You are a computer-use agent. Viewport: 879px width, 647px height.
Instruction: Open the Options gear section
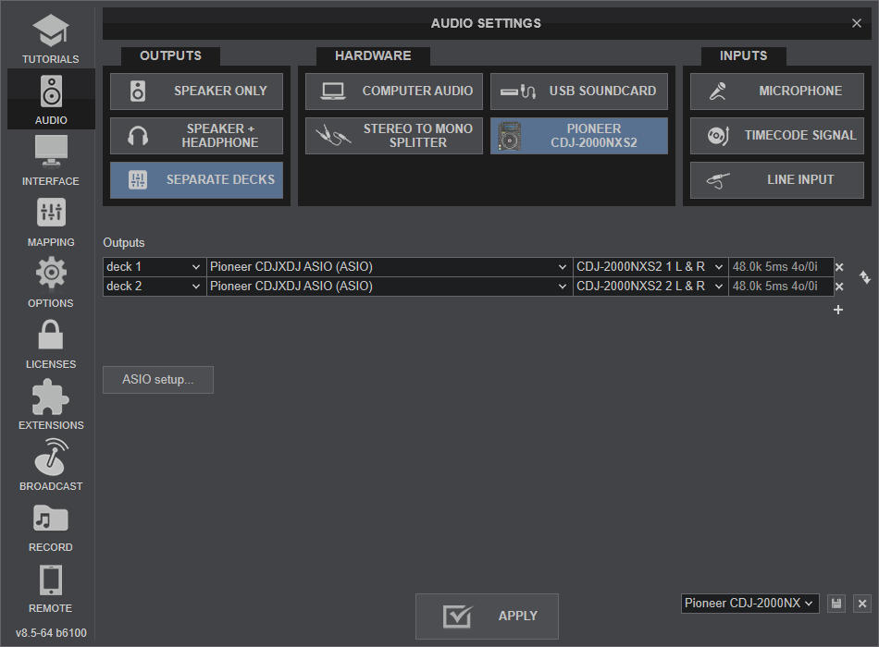pyautogui.click(x=51, y=282)
